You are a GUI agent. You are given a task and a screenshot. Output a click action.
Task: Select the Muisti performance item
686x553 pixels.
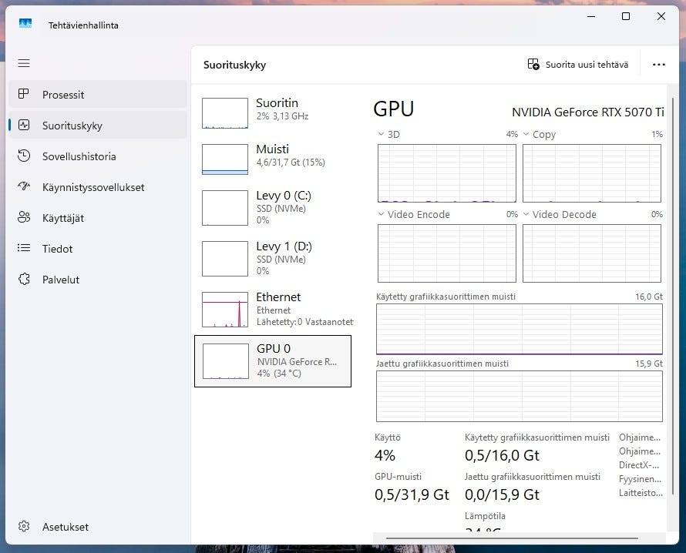(x=273, y=159)
